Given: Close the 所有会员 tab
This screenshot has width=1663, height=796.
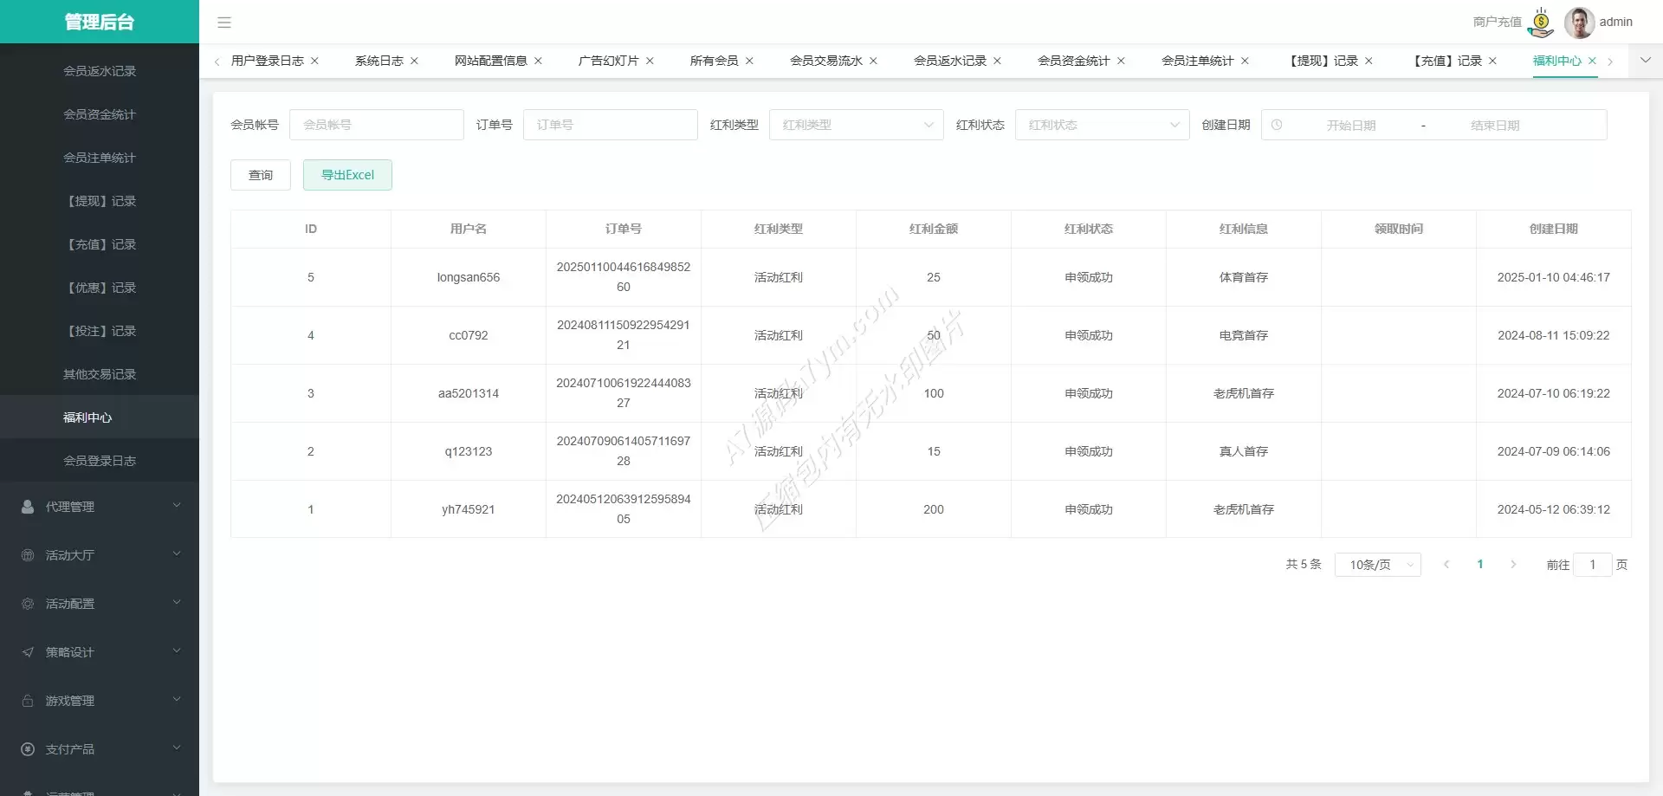Looking at the screenshot, I should pyautogui.click(x=750, y=61).
